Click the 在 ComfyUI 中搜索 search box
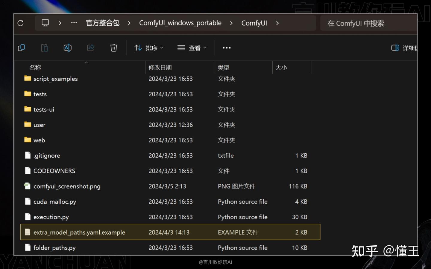 pyautogui.click(x=369, y=23)
